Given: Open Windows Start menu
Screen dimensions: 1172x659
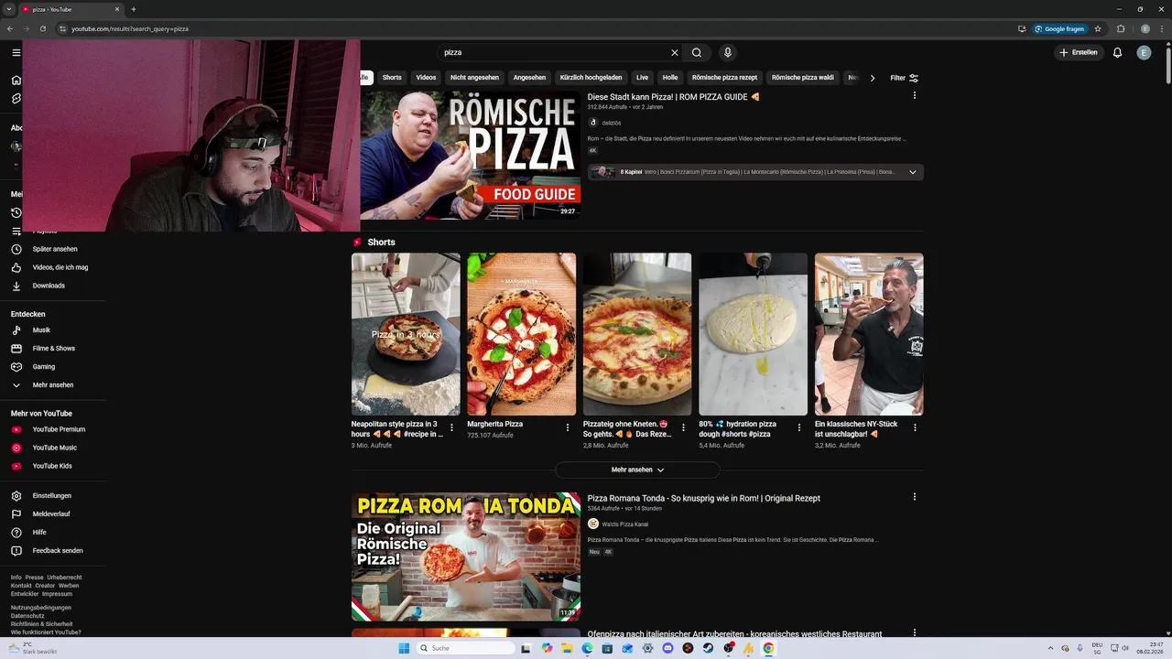Looking at the screenshot, I should pos(404,648).
